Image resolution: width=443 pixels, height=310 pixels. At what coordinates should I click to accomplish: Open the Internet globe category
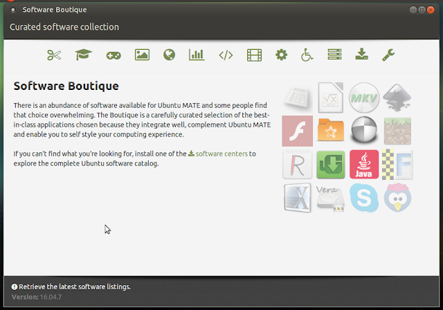click(169, 55)
